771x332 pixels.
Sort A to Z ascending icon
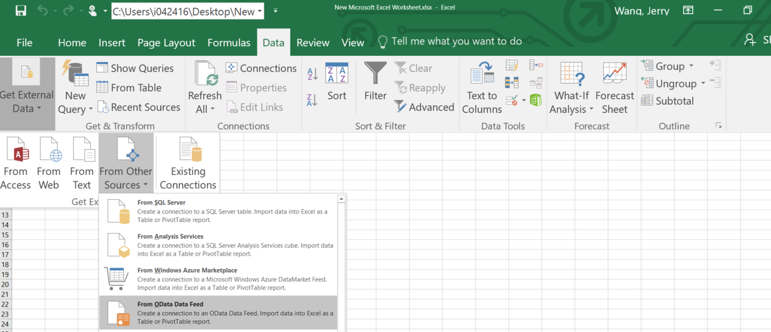[313, 74]
